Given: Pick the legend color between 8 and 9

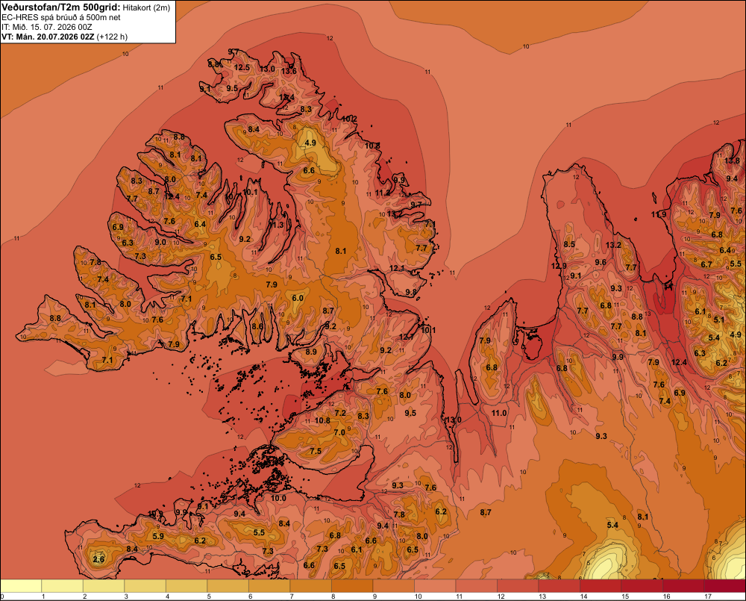Looking at the screenshot, I should click(352, 586).
